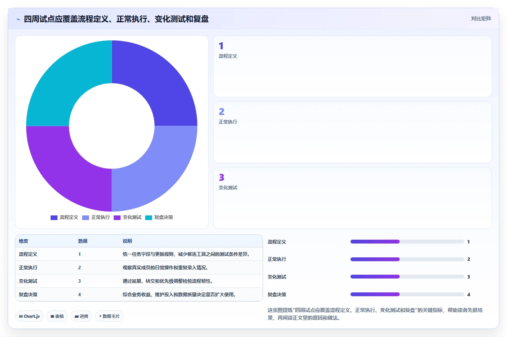Click the description starting 统一任务字段与更新规则

click(x=187, y=254)
